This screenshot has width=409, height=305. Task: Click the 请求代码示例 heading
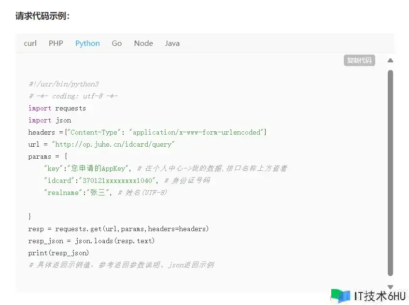click(42, 16)
